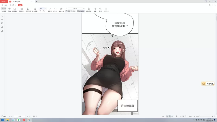Viewport: 217px width, 122px height.
Task: Click the page number field in toolbar
Action: tap(75, 8)
